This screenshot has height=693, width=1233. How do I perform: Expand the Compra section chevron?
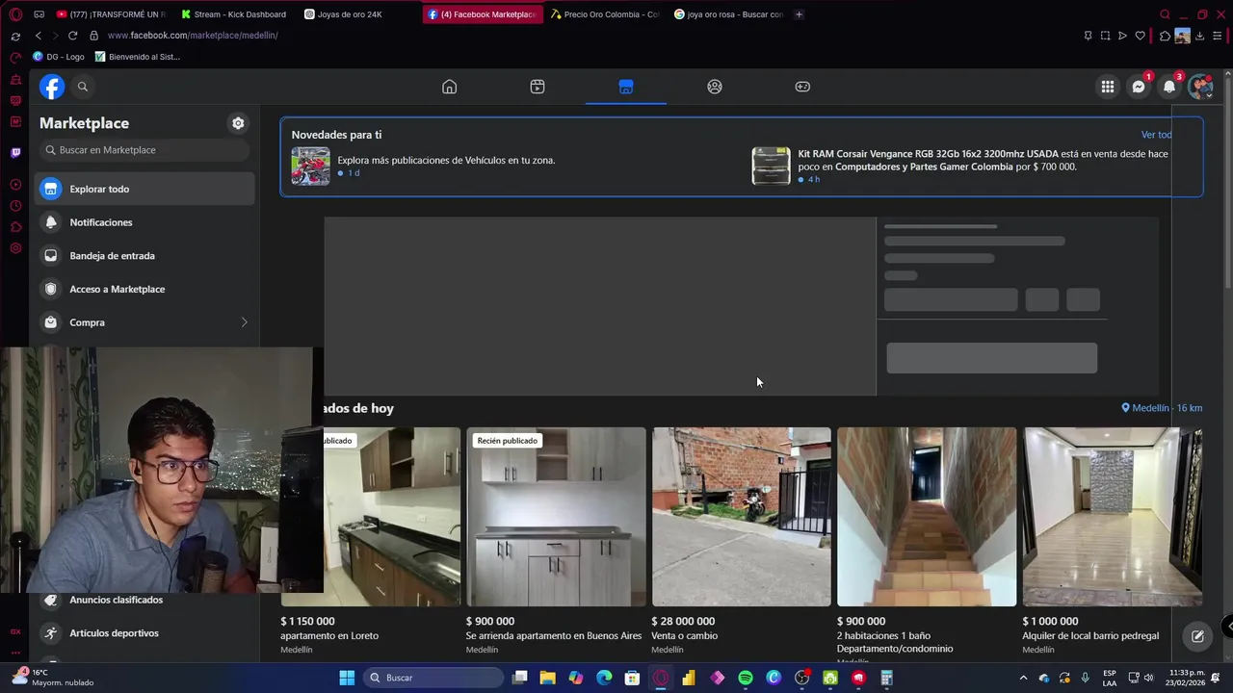244,322
